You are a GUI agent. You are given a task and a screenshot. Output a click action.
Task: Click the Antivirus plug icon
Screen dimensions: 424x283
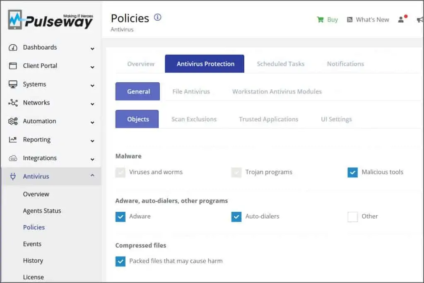[13, 177]
